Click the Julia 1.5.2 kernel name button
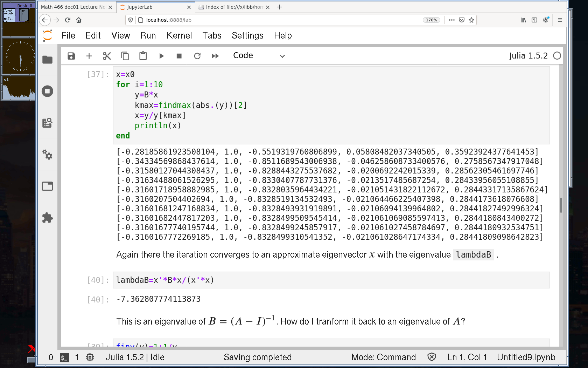 (x=528, y=56)
